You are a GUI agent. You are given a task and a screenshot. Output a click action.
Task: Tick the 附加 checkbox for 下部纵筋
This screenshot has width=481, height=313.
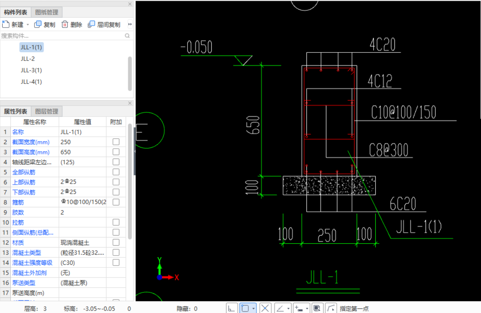tap(116, 192)
